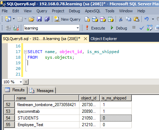Viewport: 159px width, 130px height.
Task: Click the is_ms_shipped column header
Action: 116,98
